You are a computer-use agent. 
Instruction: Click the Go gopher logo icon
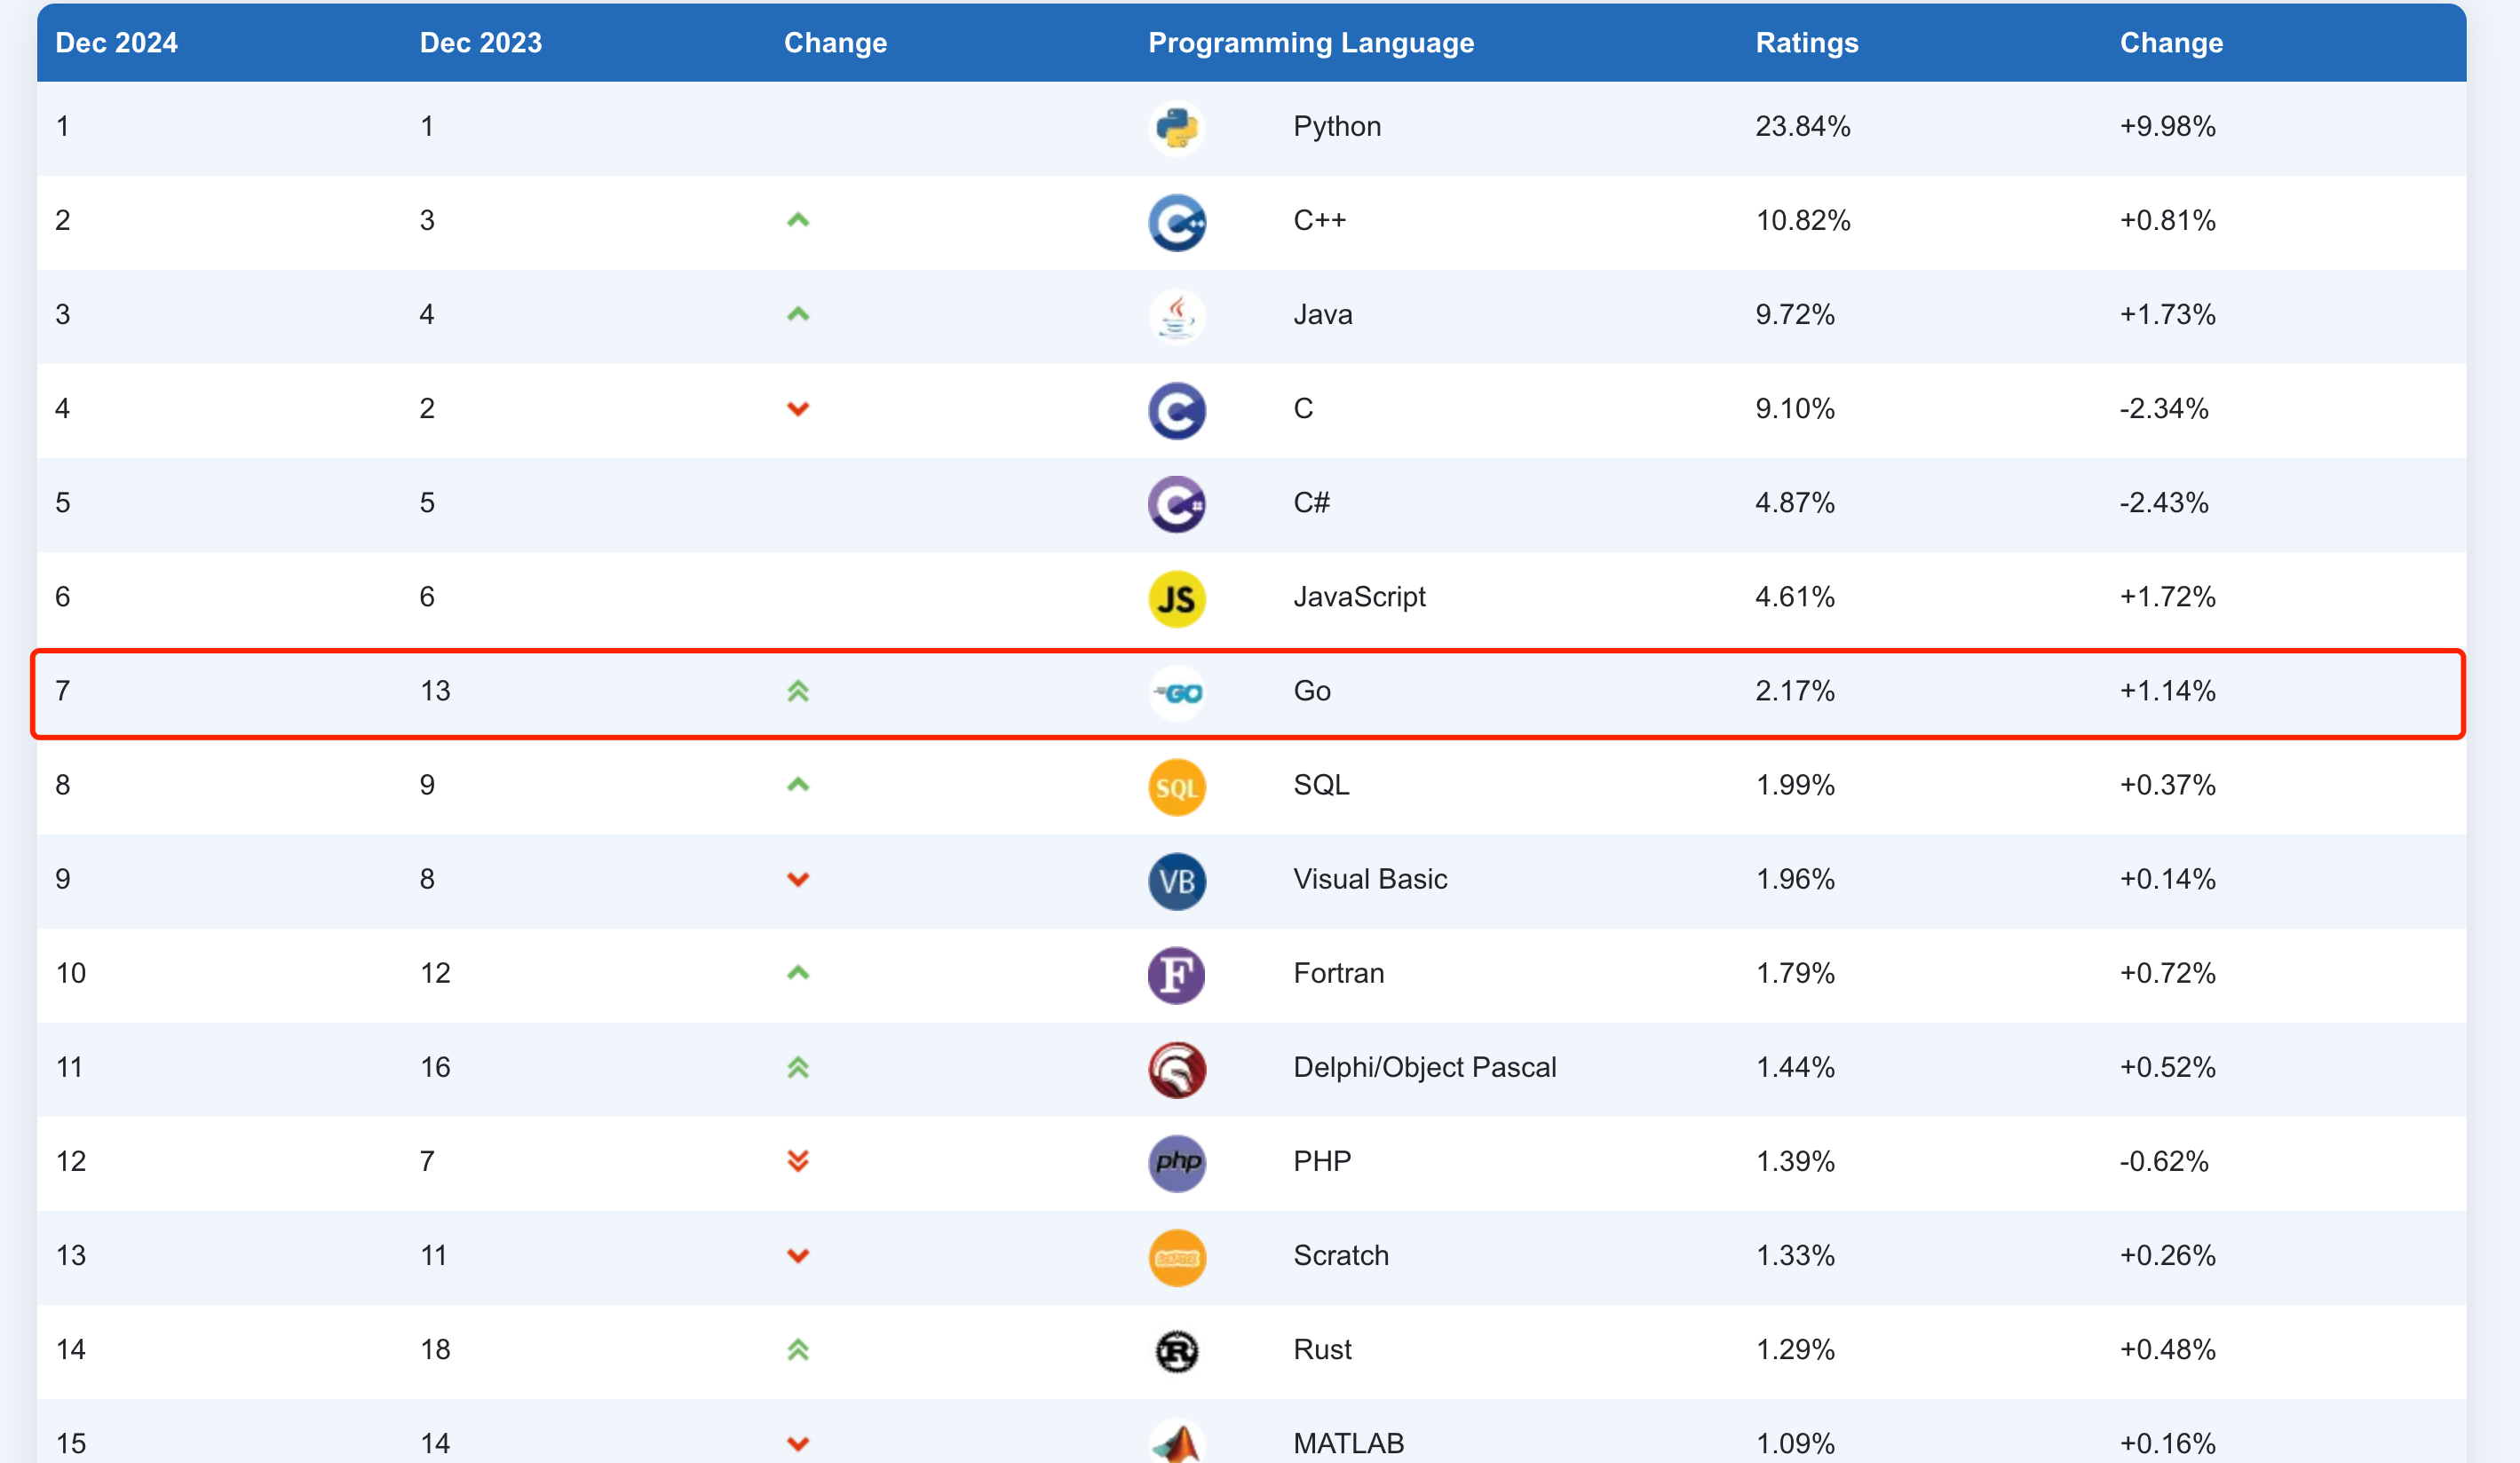[x=1176, y=692]
